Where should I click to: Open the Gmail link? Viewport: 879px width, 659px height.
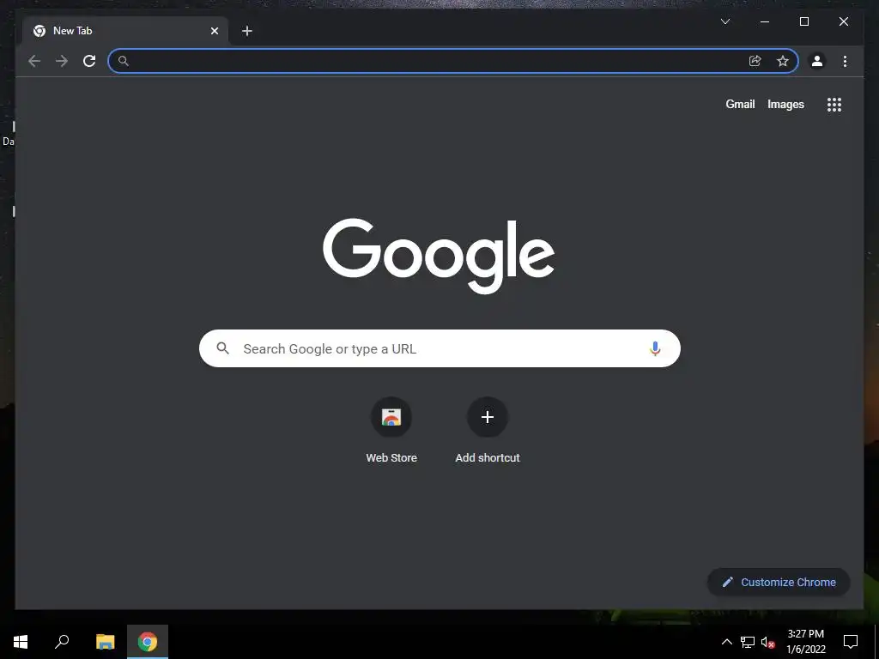pyautogui.click(x=740, y=104)
